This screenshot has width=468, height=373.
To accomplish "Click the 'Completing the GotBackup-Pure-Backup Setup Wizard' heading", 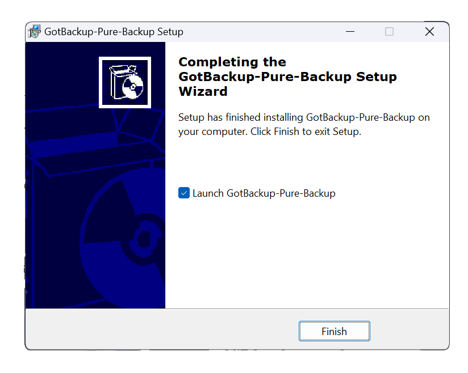I will [287, 77].
